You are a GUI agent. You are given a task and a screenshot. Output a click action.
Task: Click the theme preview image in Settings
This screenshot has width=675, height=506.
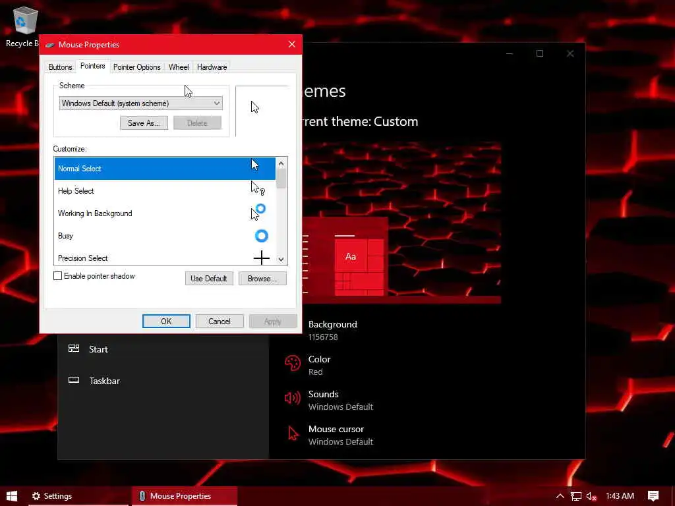[x=401, y=223]
